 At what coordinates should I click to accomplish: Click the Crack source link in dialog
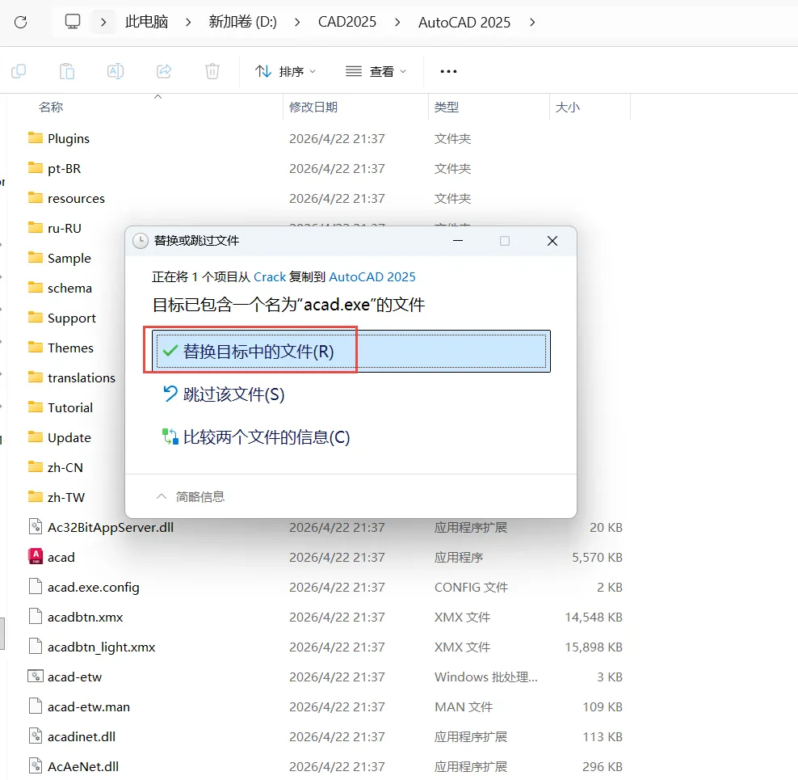click(270, 276)
